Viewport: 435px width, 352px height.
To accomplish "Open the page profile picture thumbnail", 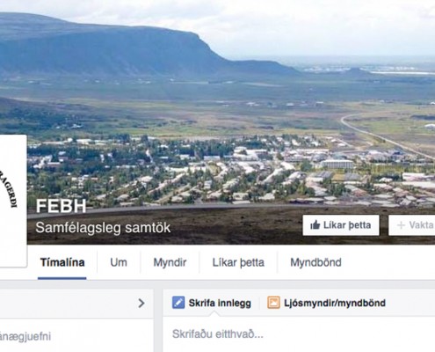I will pyautogui.click(x=13, y=201).
